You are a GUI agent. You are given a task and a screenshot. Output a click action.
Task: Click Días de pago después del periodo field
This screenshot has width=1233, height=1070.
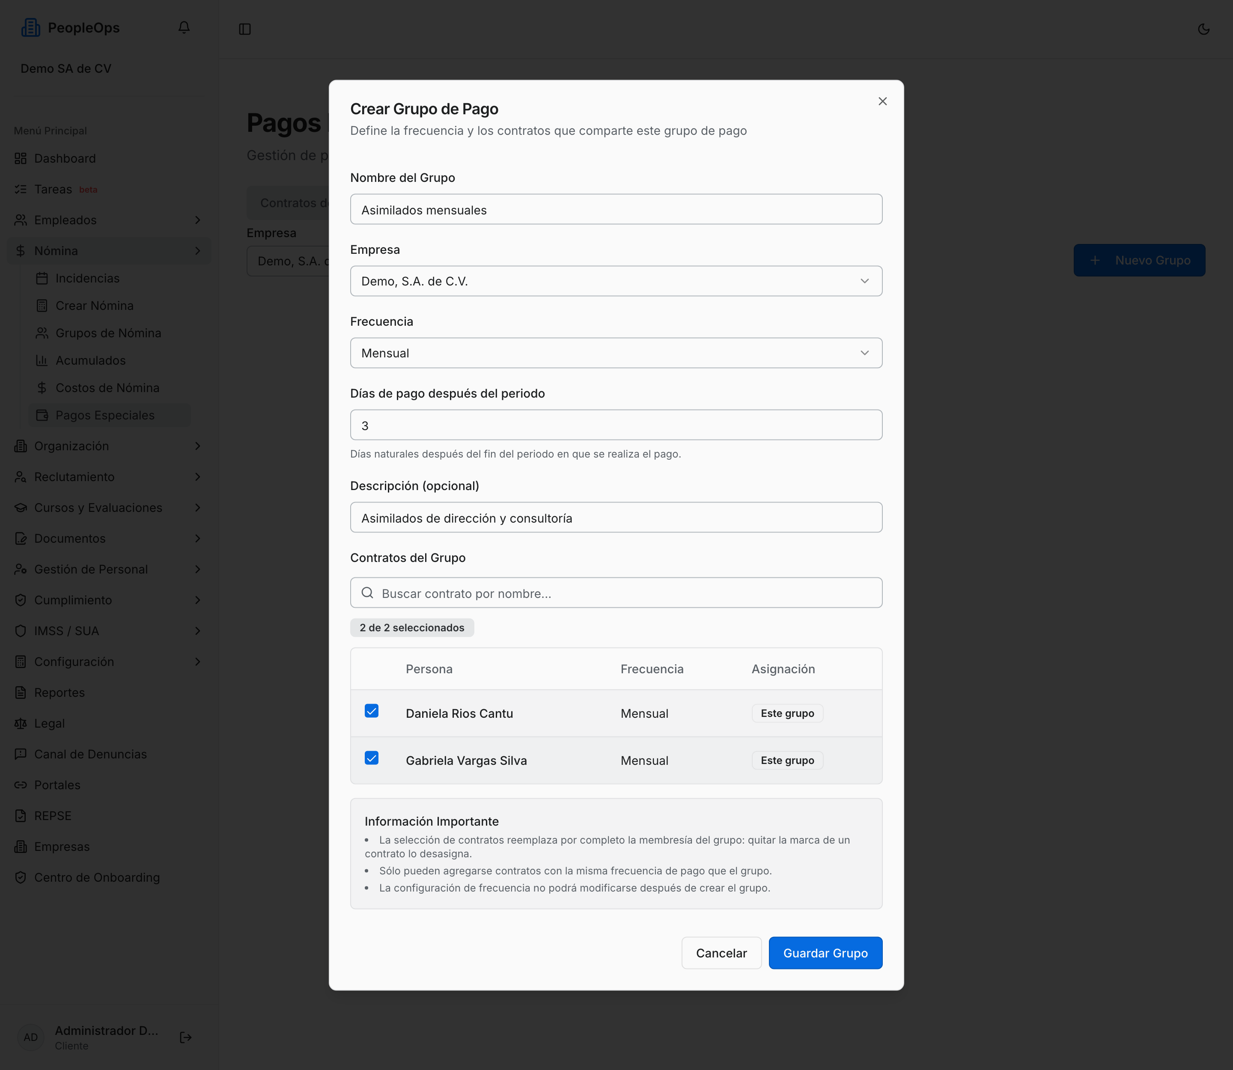(x=616, y=425)
